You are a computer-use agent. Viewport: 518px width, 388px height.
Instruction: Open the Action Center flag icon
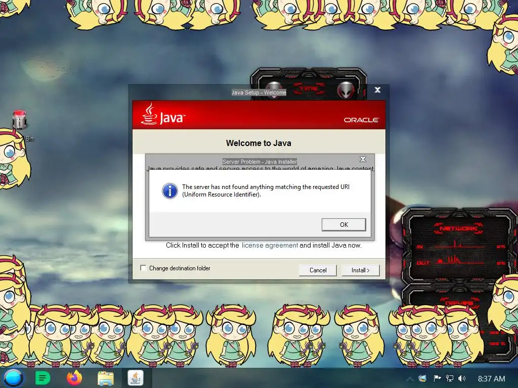click(x=437, y=378)
